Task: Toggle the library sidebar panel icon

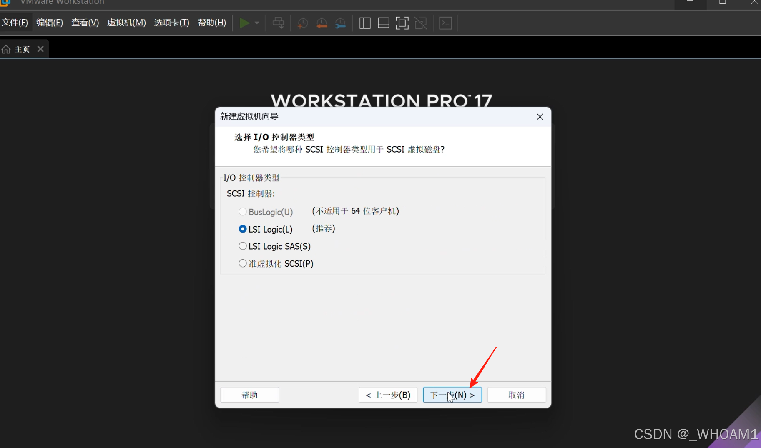Action: (365, 23)
